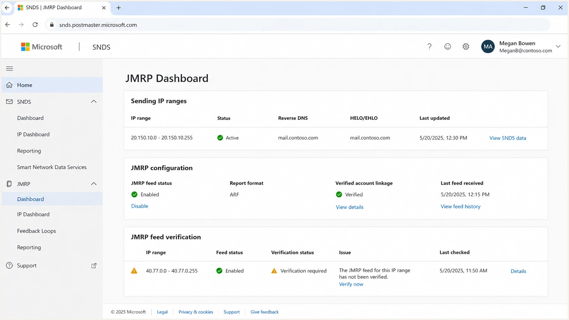Click the browser back arrow

pos(7,25)
